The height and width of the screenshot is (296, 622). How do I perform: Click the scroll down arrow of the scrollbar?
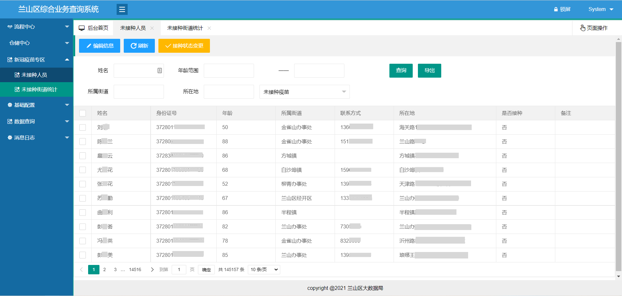[x=618, y=276]
